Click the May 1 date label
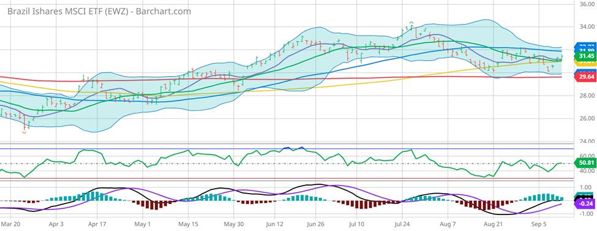Screen dimensions: 597x231 click(143, 224)
